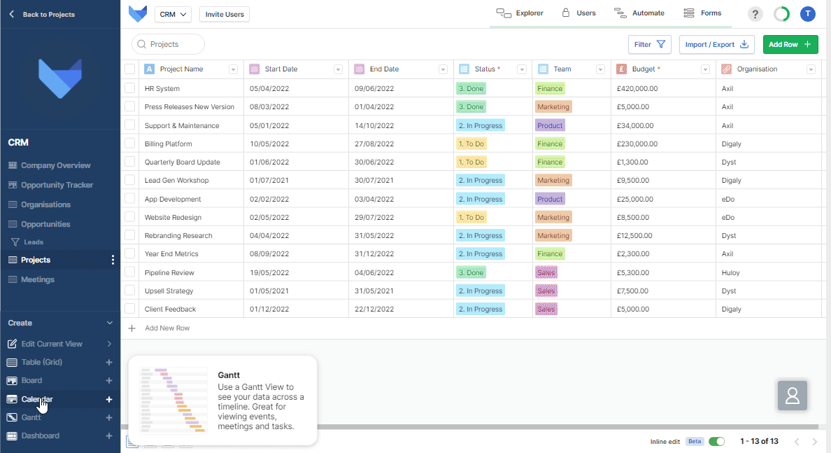
Task: Expand the Status column dropdown arrow
Action: click(521, 69)
